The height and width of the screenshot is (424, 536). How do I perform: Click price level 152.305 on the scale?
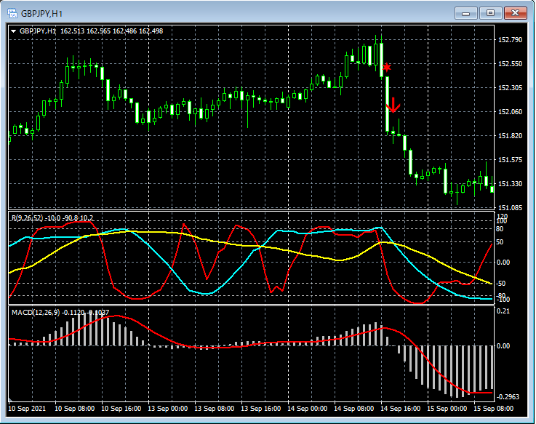pyautogui.click(x=511, y=87)
